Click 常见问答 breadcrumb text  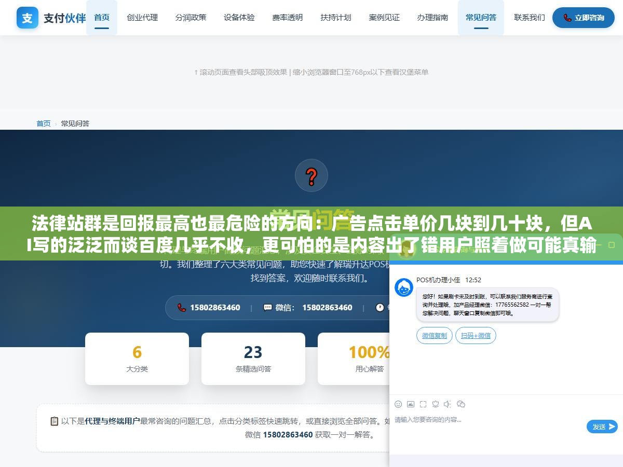tap(75, 123)
